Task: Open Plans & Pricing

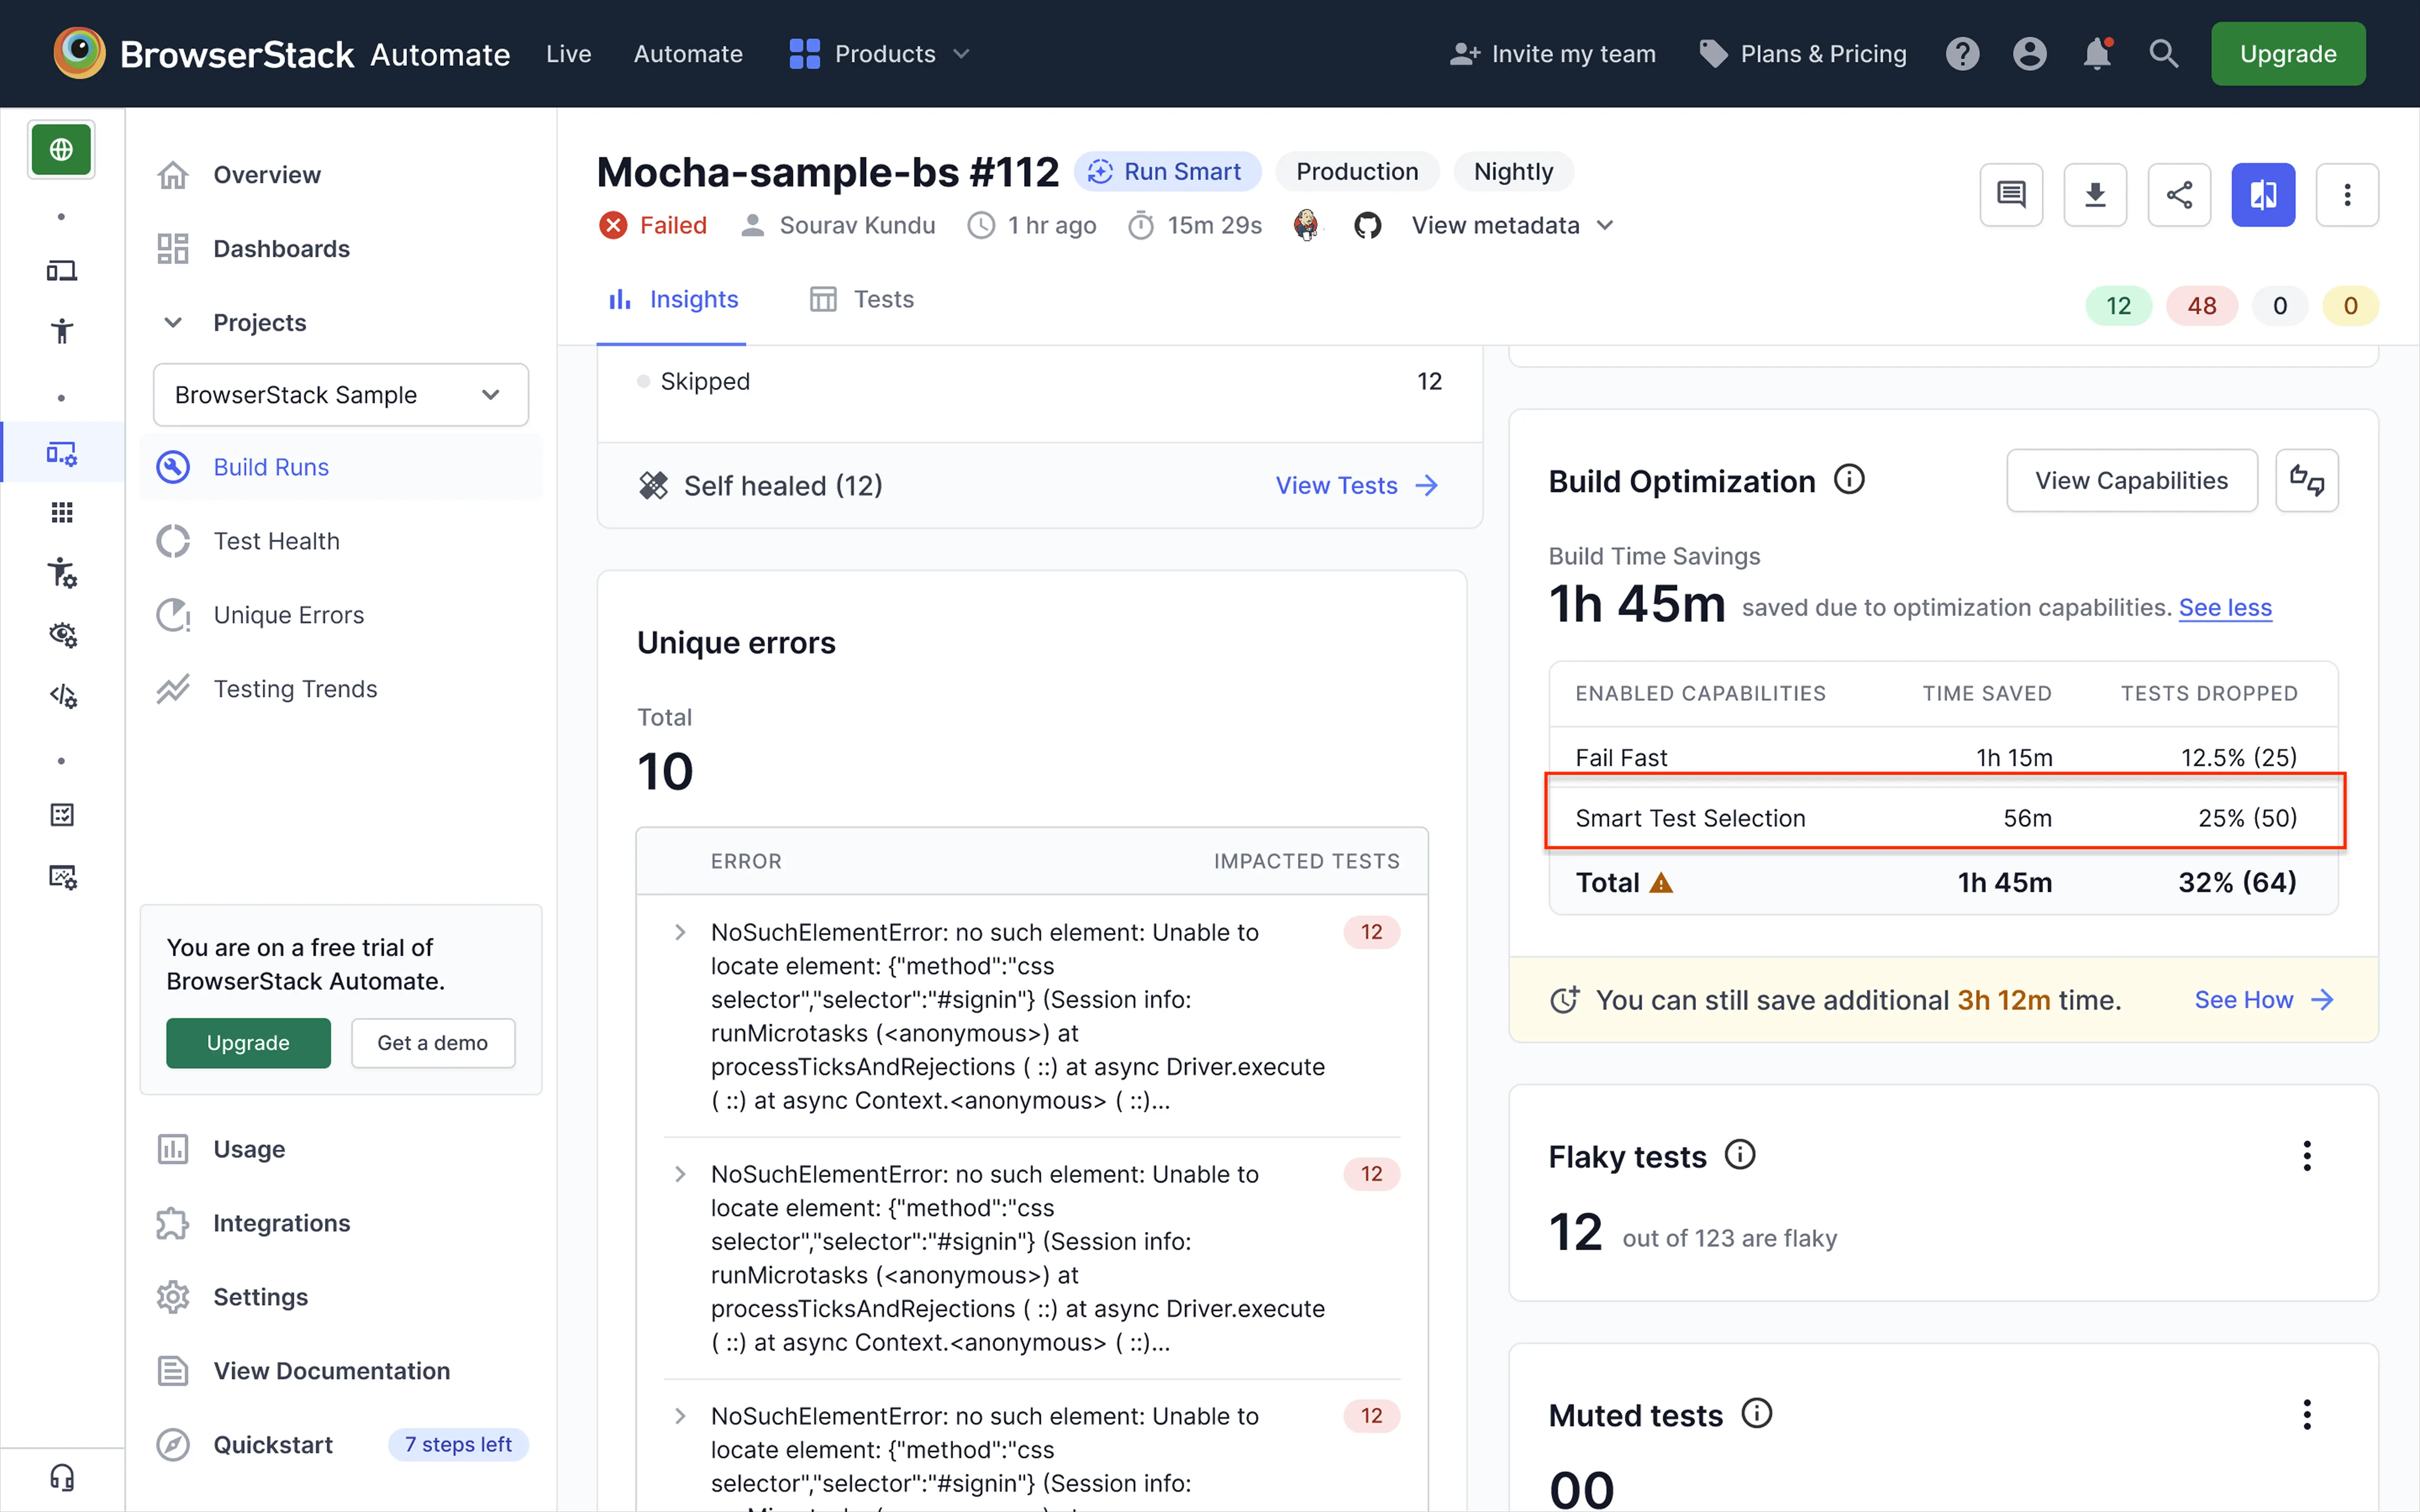Action: click(1803, 54)
